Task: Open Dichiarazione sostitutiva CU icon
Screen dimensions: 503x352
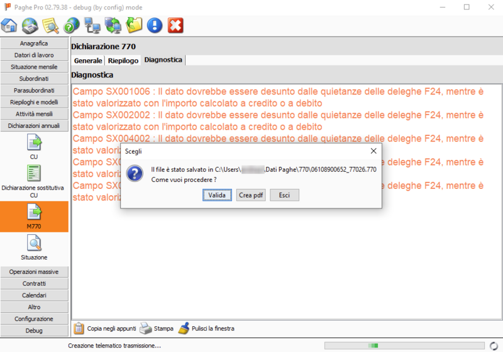Action: point(34,173)
